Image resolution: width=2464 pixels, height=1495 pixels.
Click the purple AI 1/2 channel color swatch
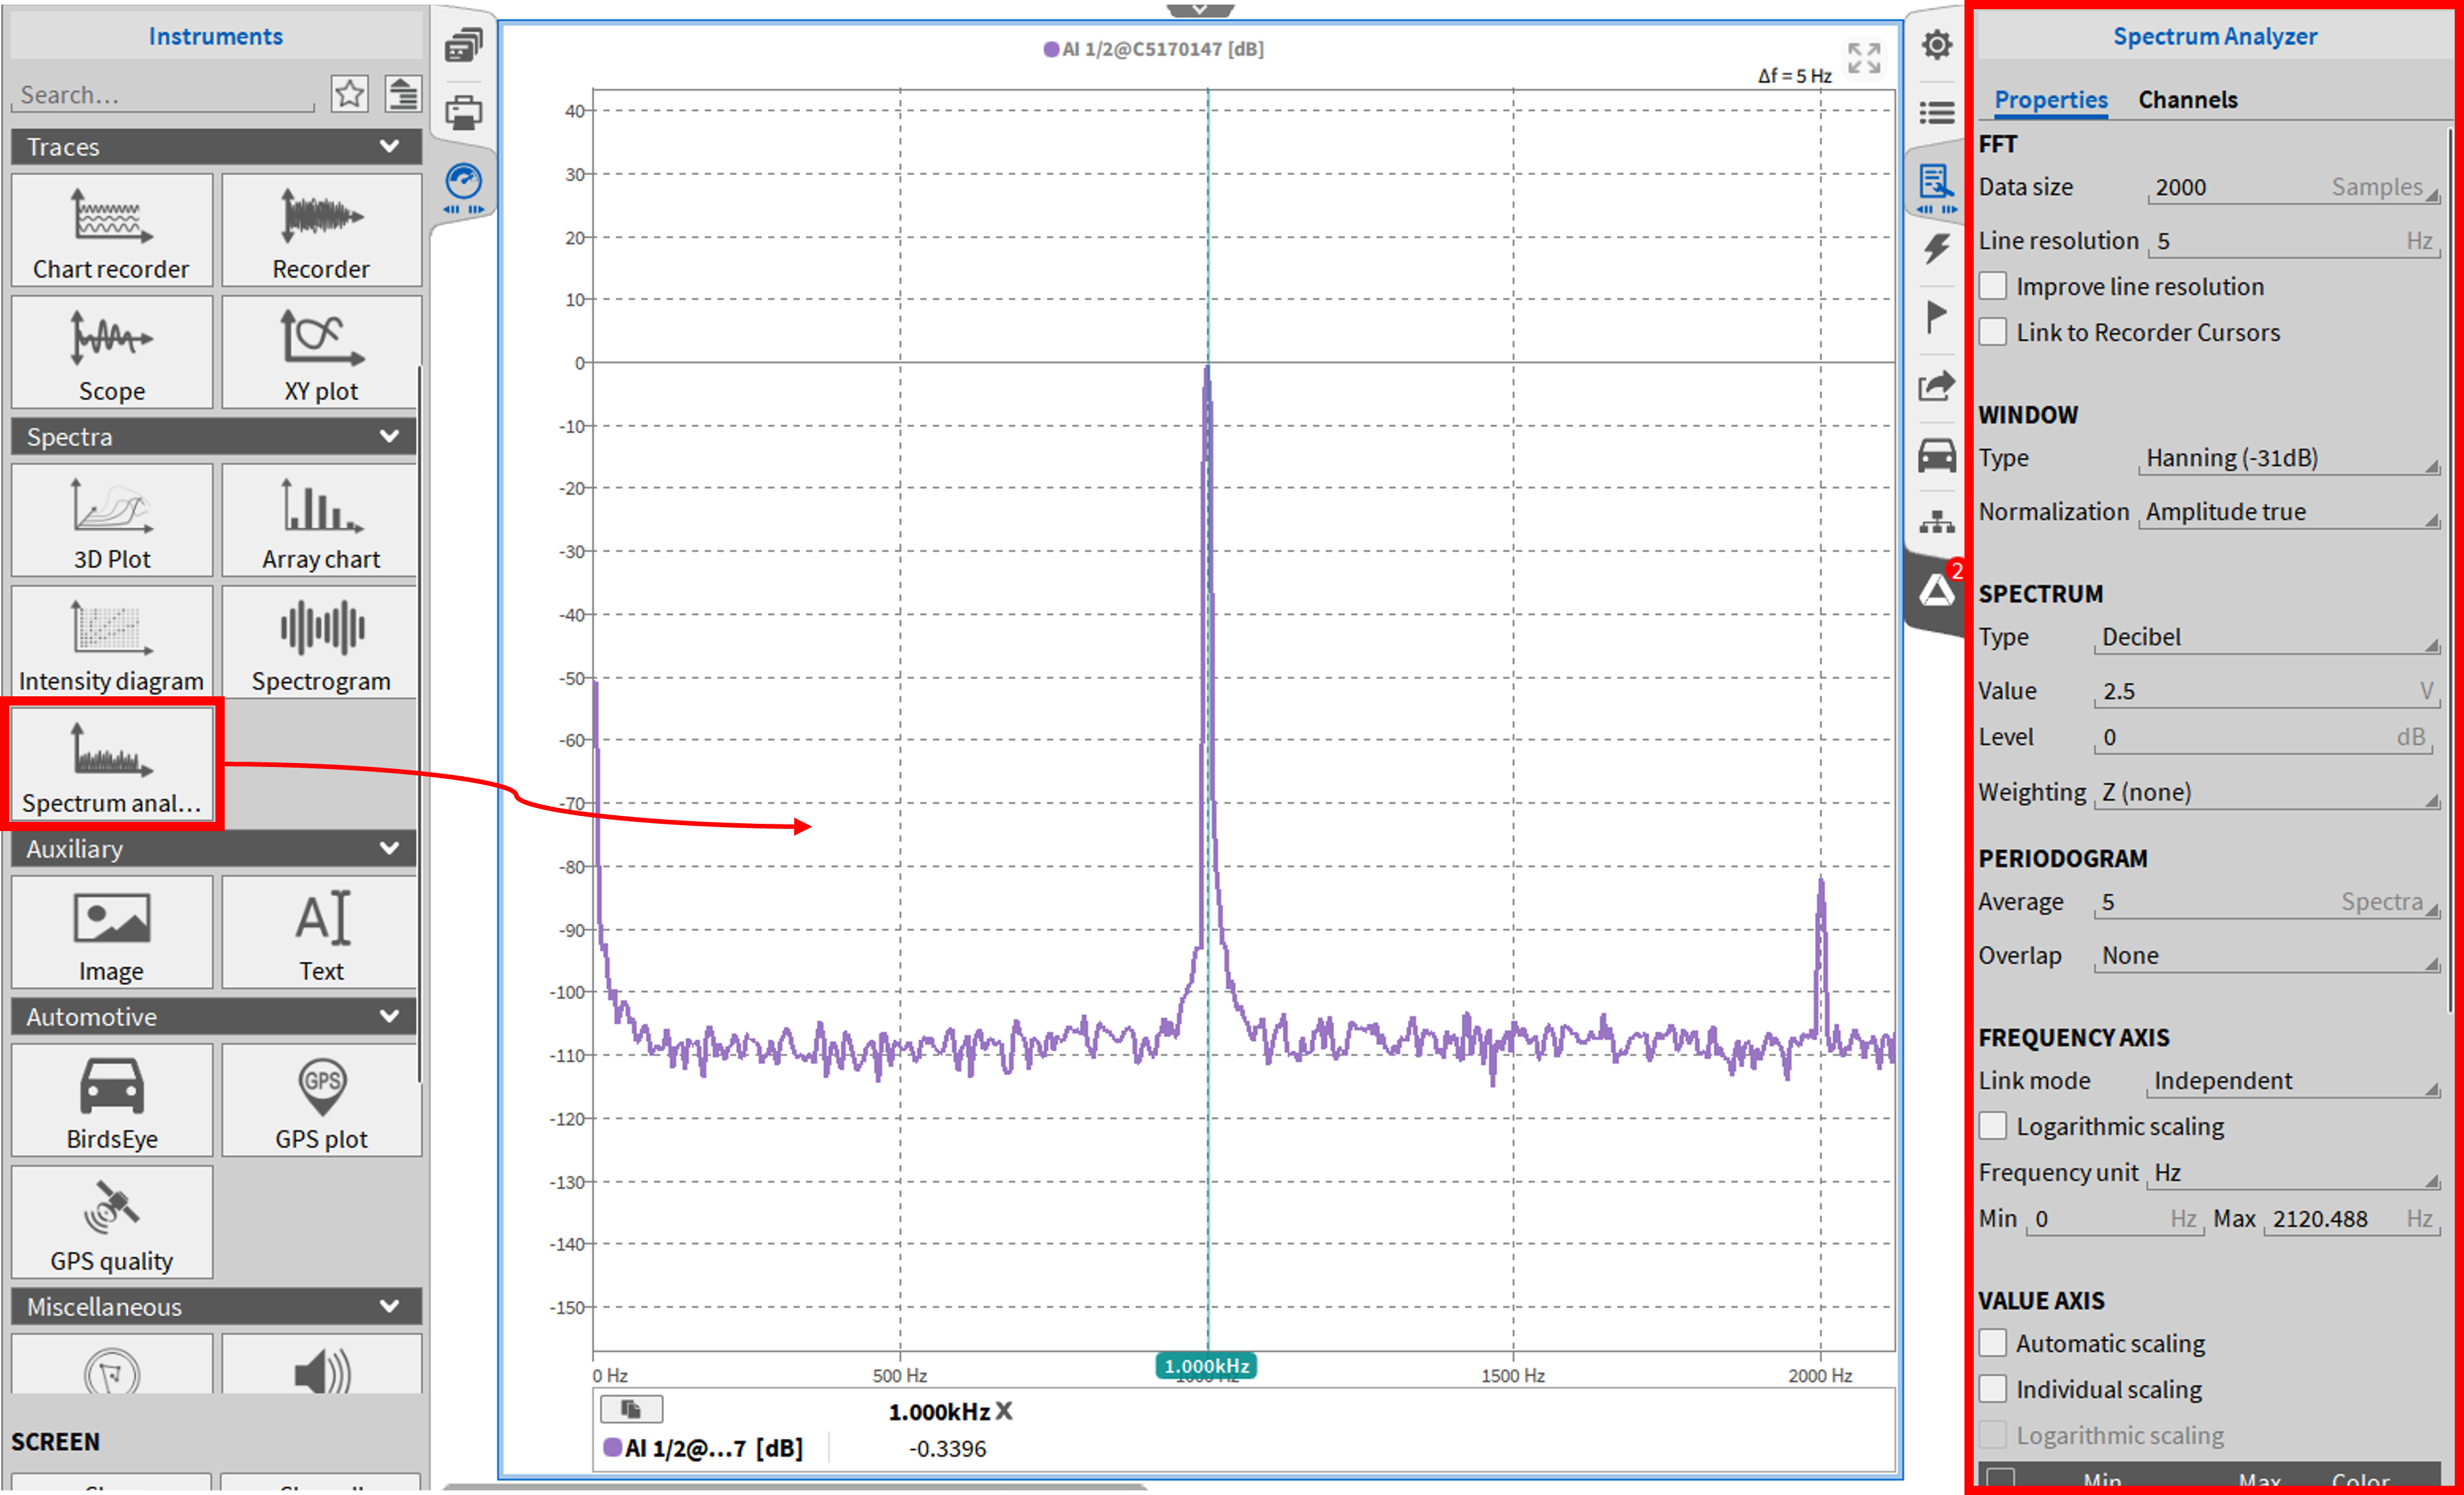pyautogui.click(x=612, y=1447)
